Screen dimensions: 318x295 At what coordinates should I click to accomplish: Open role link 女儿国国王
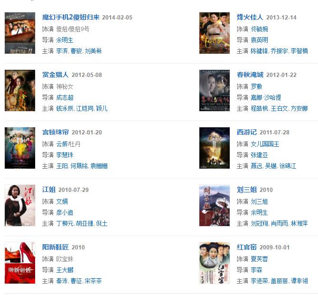pyautogui.click(x=265, y=144)
